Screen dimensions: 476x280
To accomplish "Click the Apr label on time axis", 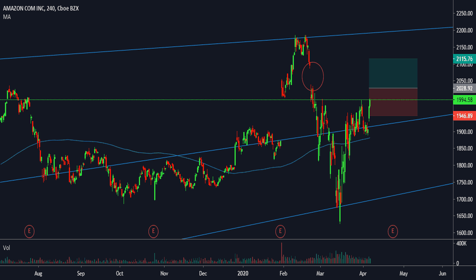I will pyautogui.click(x=363, y=274).
